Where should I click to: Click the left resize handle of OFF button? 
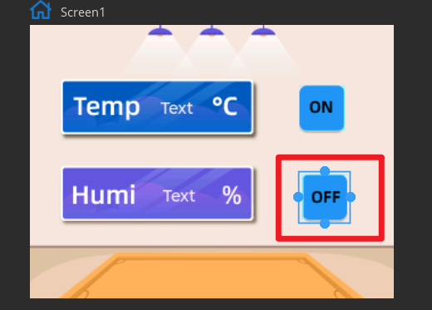(298, 197)
